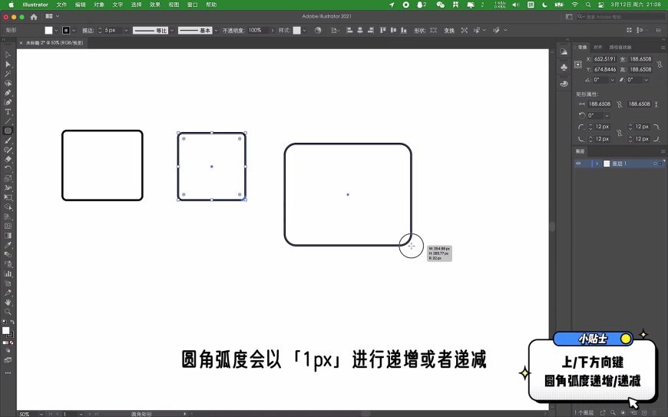This screenshot has height=417, width=668.
Task: Open the Recolor Artwork wheel icon
Action: coord(318,30)
